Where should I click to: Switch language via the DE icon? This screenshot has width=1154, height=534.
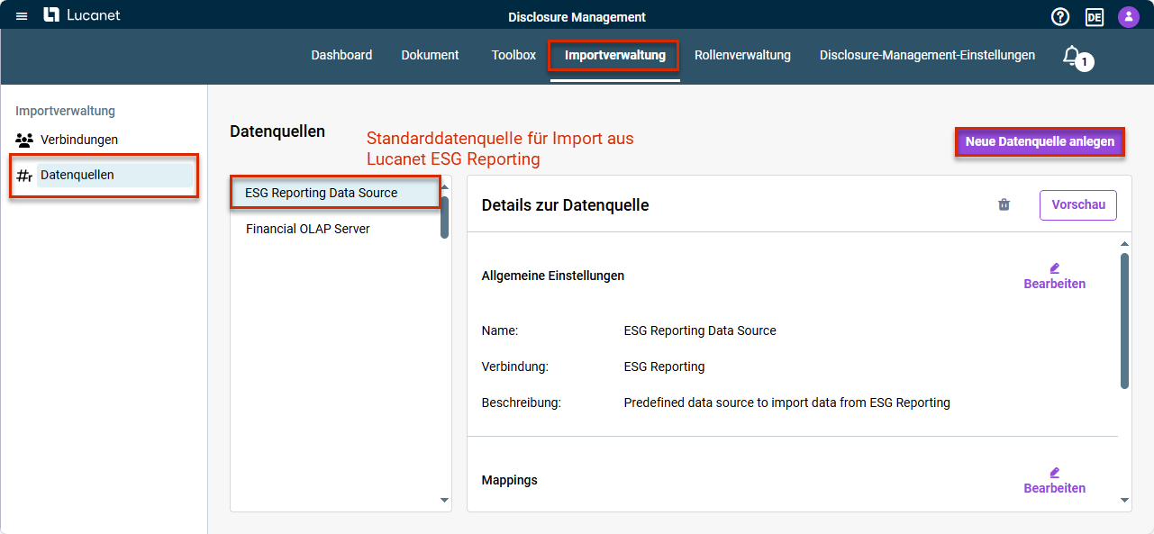coord(1095,16)
